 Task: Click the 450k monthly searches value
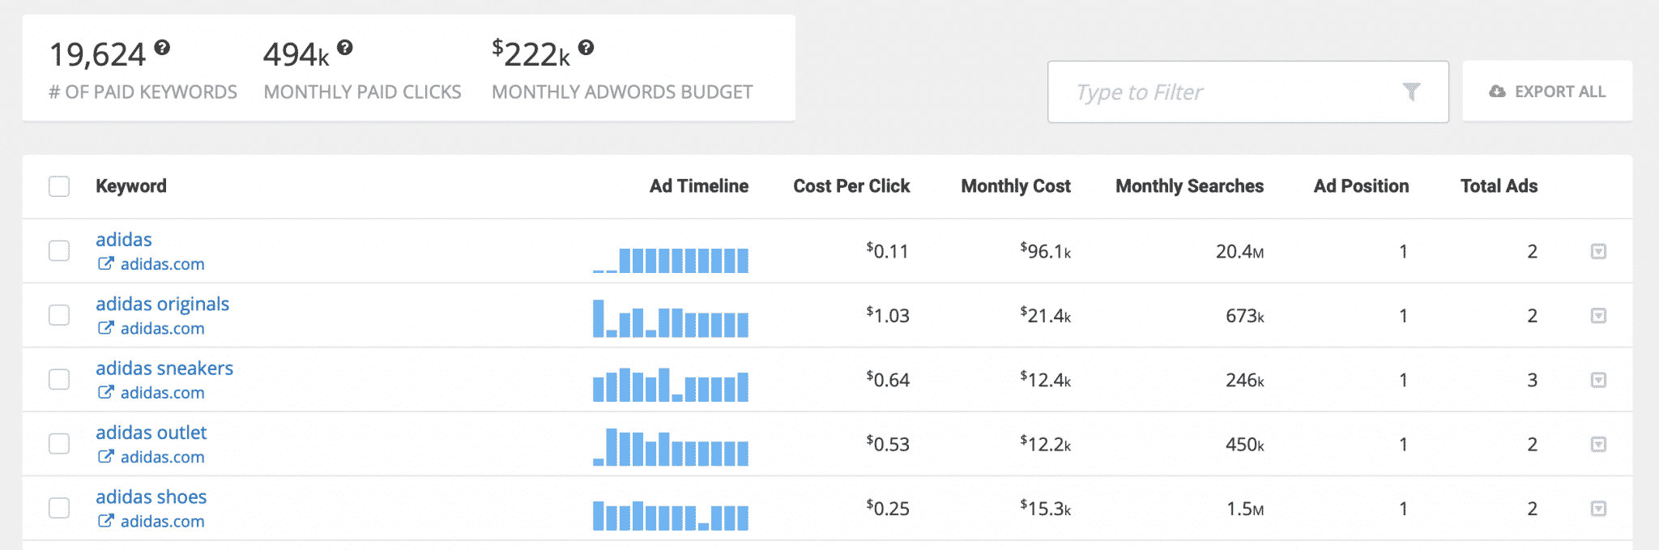(1245, 444)
